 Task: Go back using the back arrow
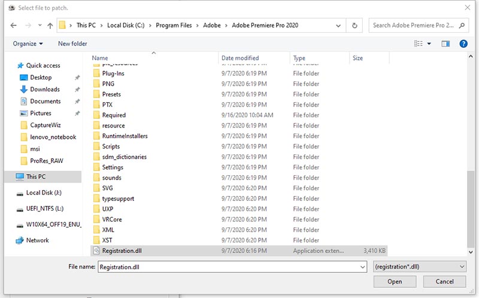click(x=13, y=25)
